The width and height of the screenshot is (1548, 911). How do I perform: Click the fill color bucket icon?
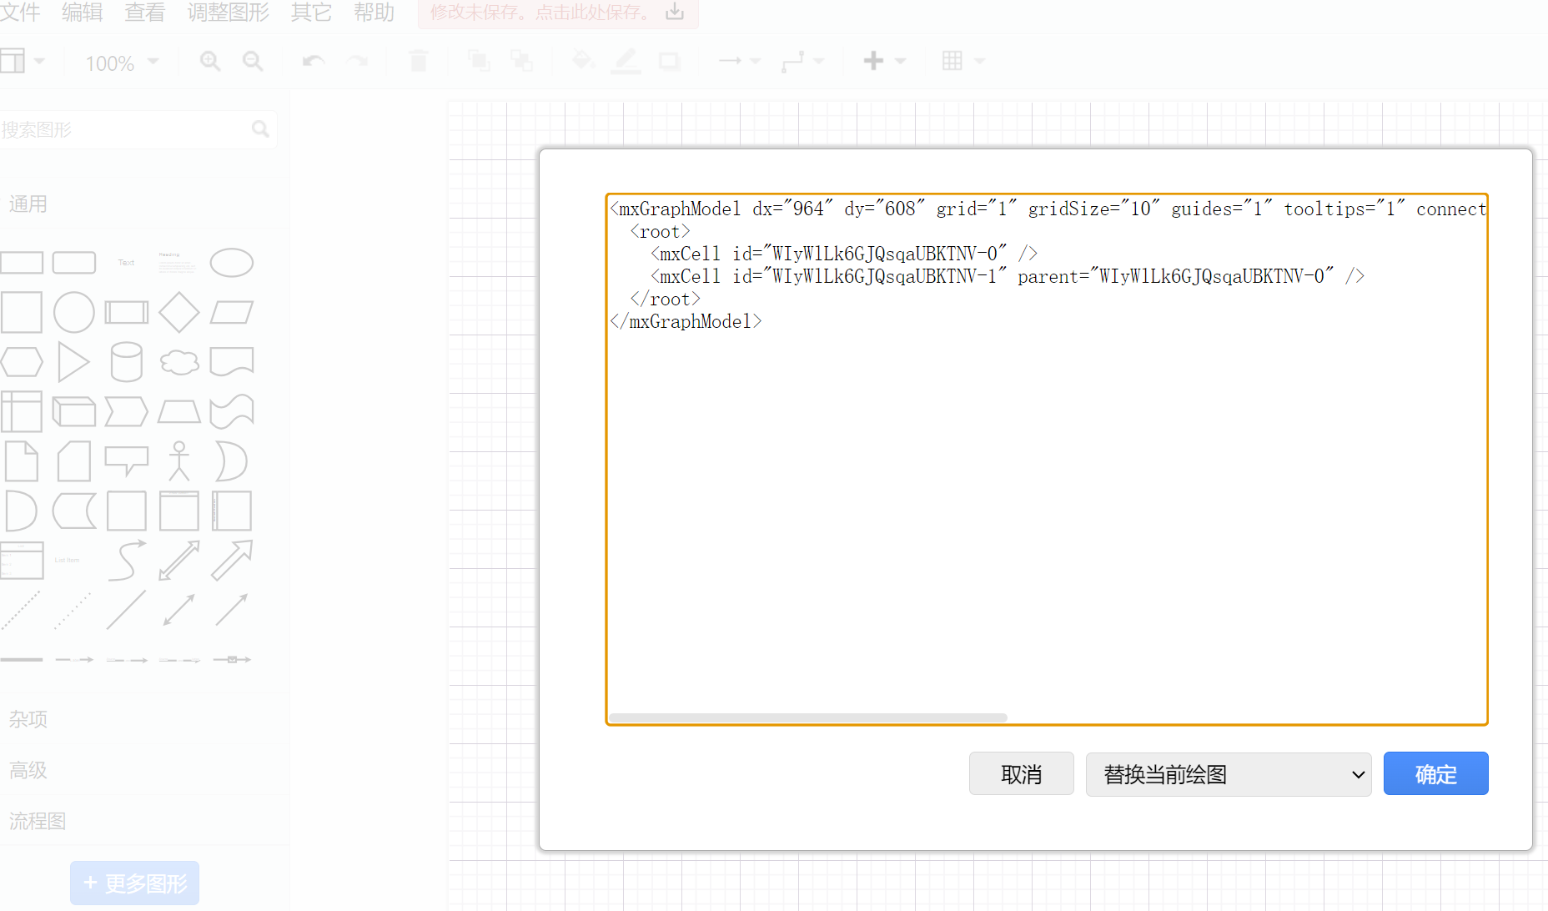click(583, 61)
